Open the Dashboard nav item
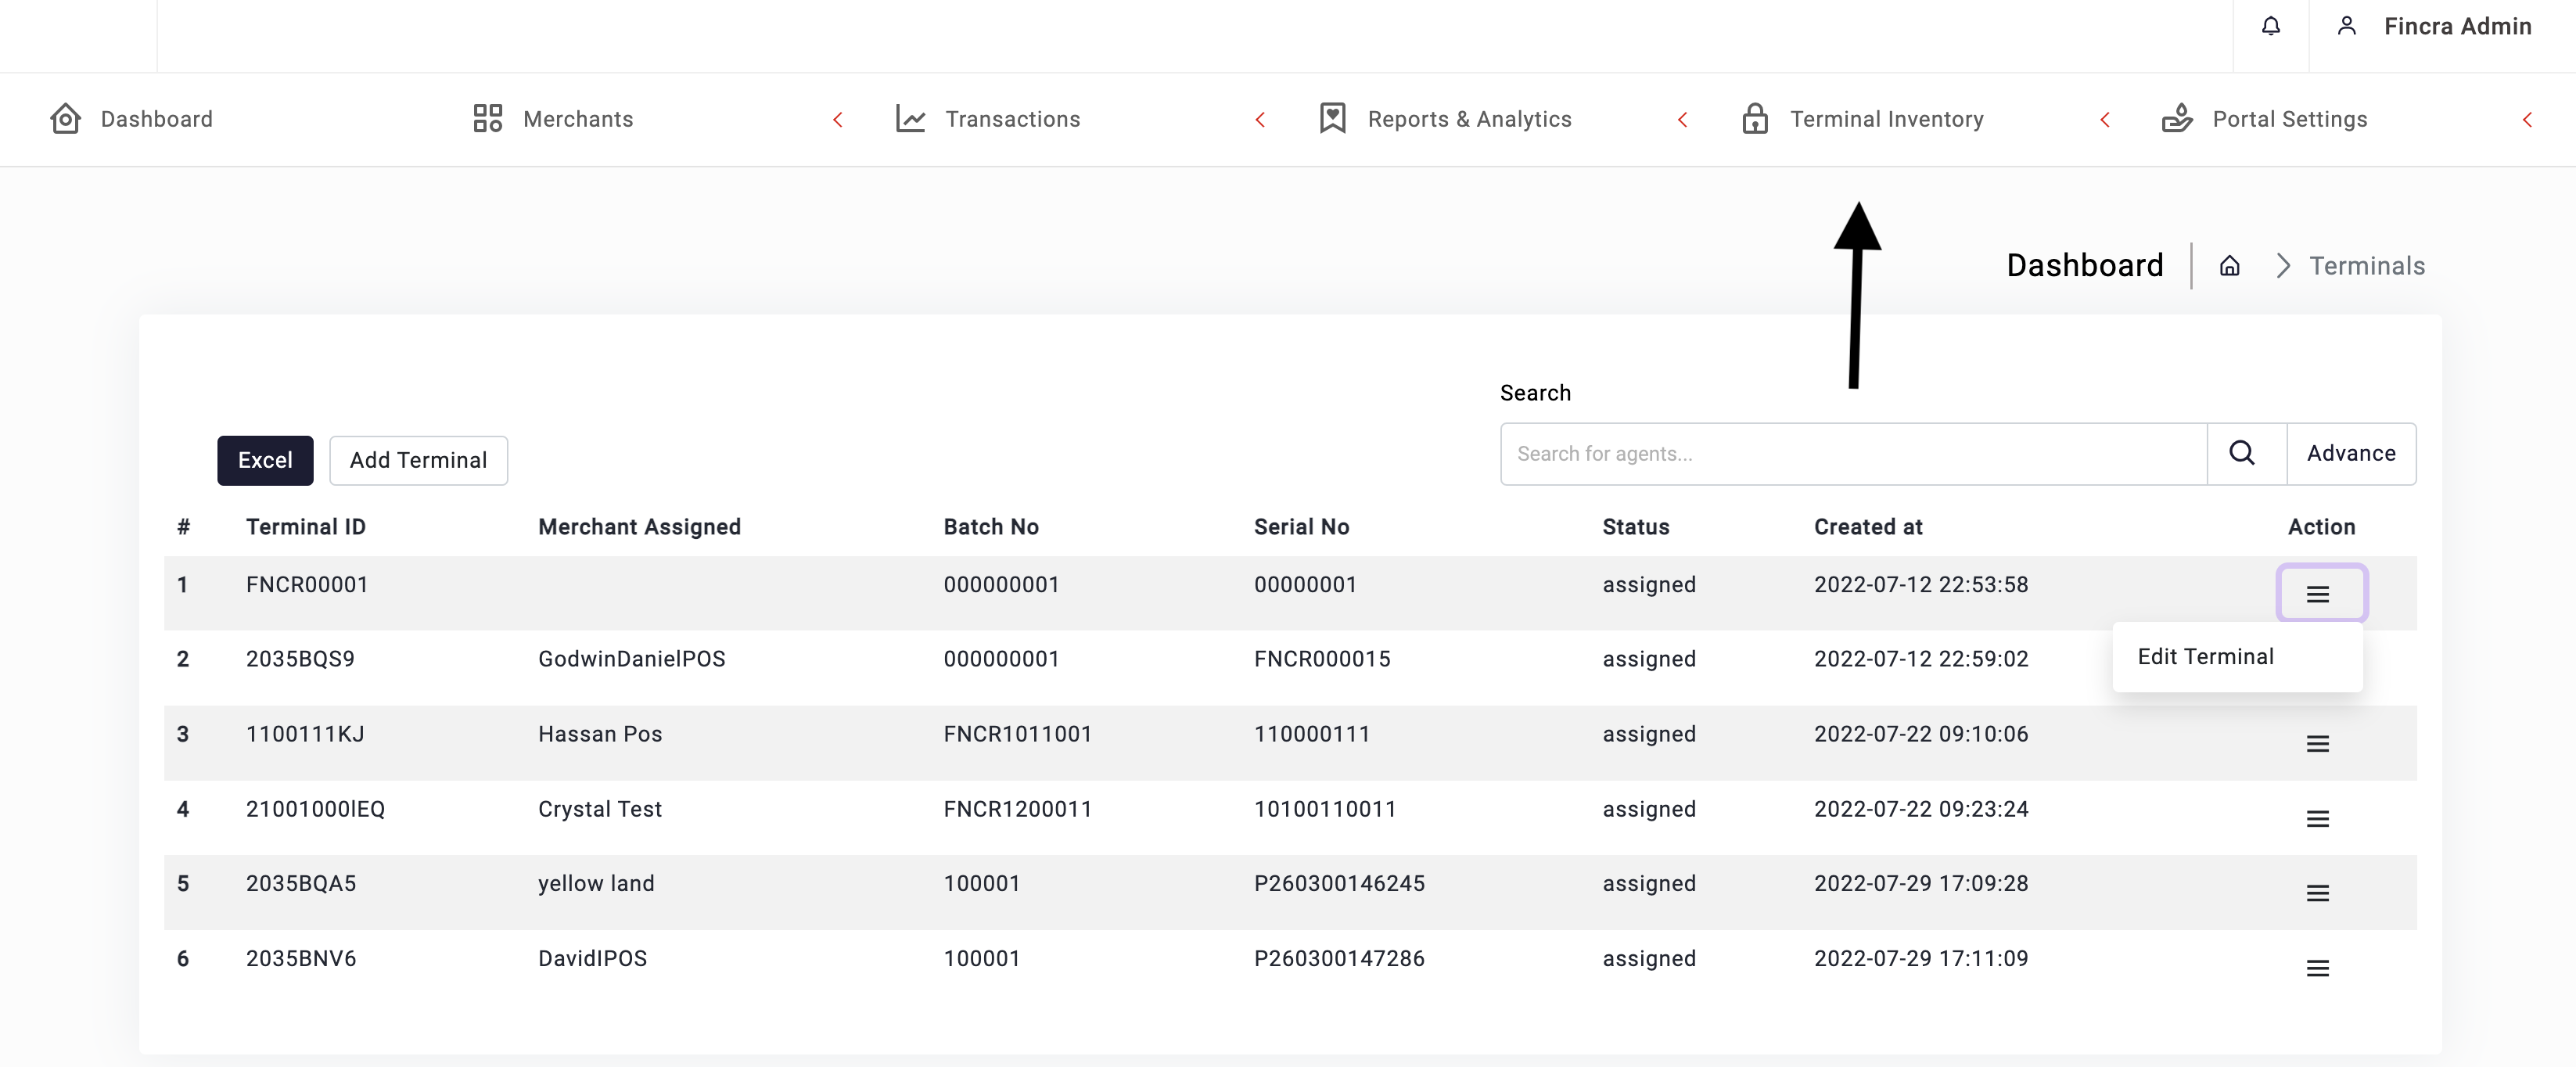This screenshot has height=1067, width=2576. tap(156, 119)
